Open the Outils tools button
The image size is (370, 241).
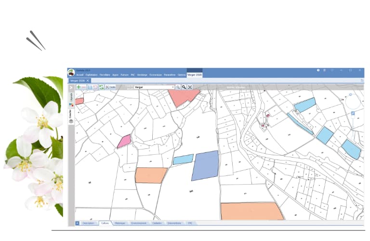click(110, 87)
